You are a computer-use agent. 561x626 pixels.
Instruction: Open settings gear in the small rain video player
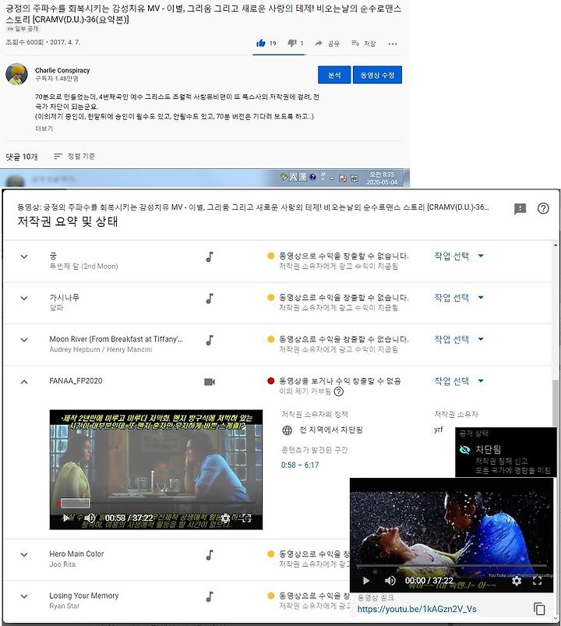[517, 581]
